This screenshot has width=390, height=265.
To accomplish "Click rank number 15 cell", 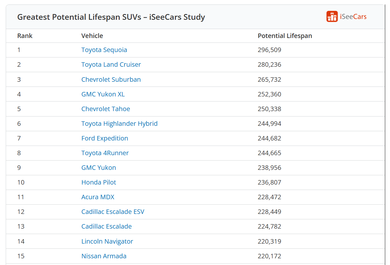I will (x=21, y=256).
